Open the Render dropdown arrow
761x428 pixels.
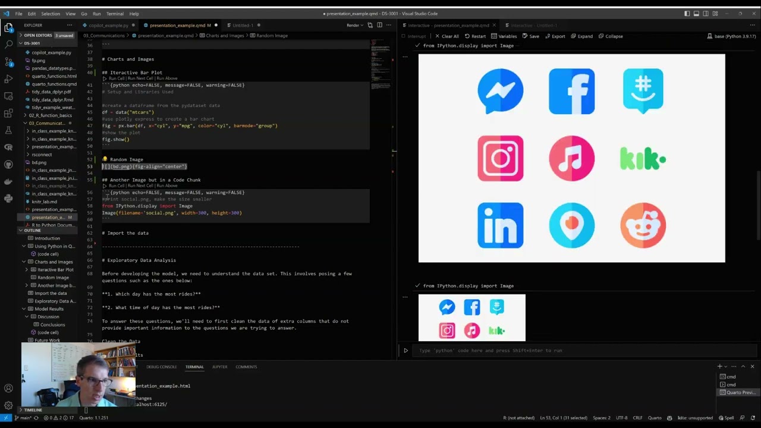pyautogui.click(x=363, y=25)
